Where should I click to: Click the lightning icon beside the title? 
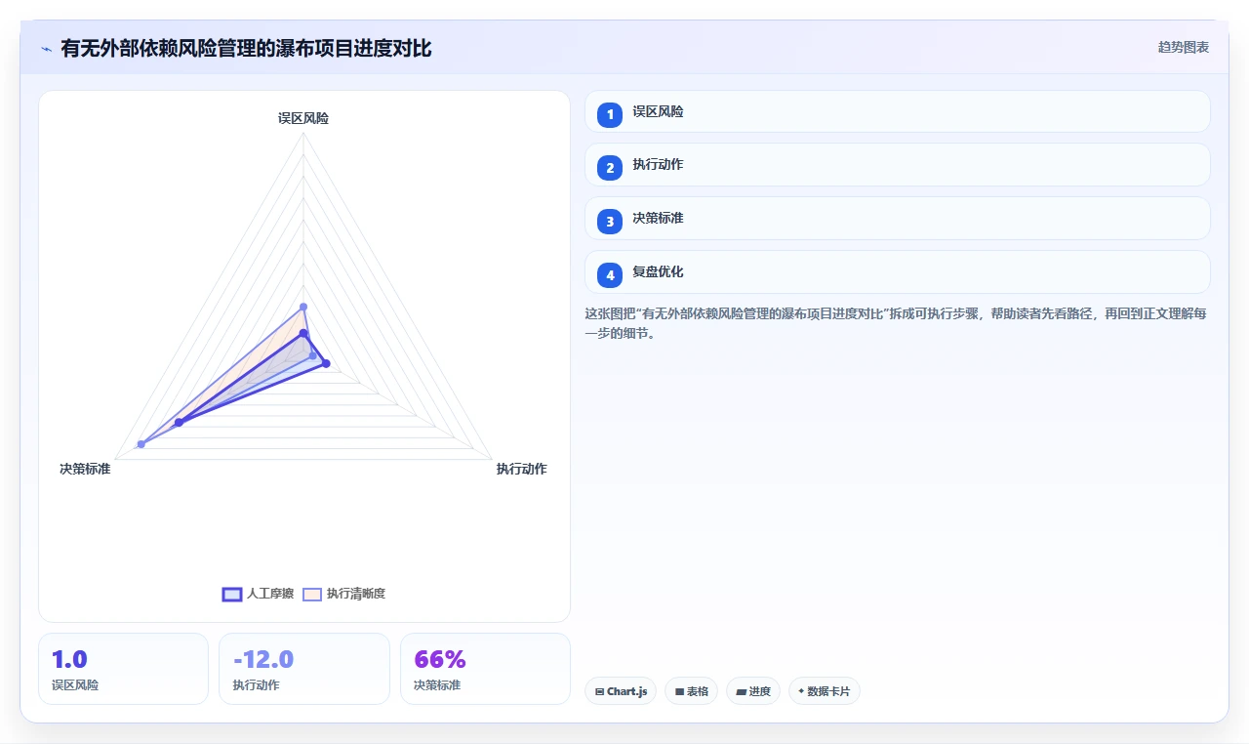[x=47, y=49]
